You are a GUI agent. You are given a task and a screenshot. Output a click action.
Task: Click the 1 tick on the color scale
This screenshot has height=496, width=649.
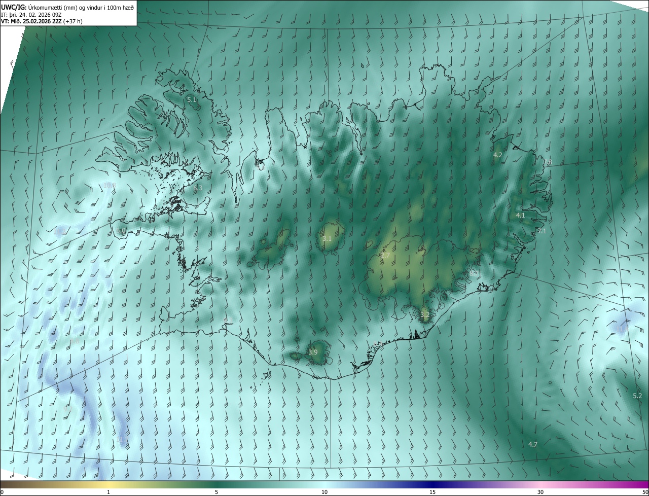[109, 492]
